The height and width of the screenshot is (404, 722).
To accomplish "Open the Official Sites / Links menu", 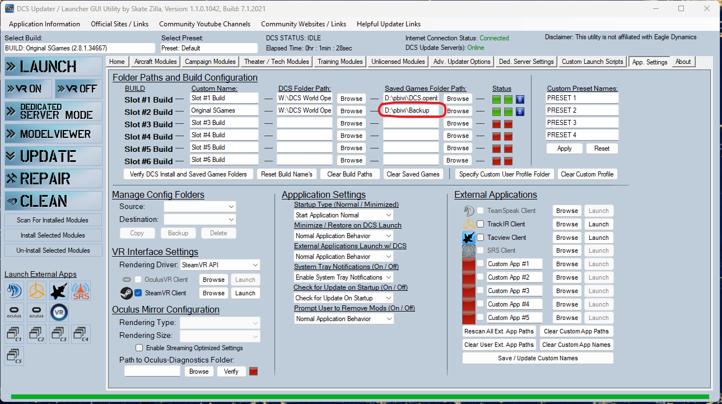I will pyautogui.click(x=120, y=24).
